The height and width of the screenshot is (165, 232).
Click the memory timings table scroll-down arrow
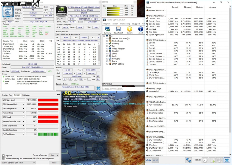click(x=99, y=64)
